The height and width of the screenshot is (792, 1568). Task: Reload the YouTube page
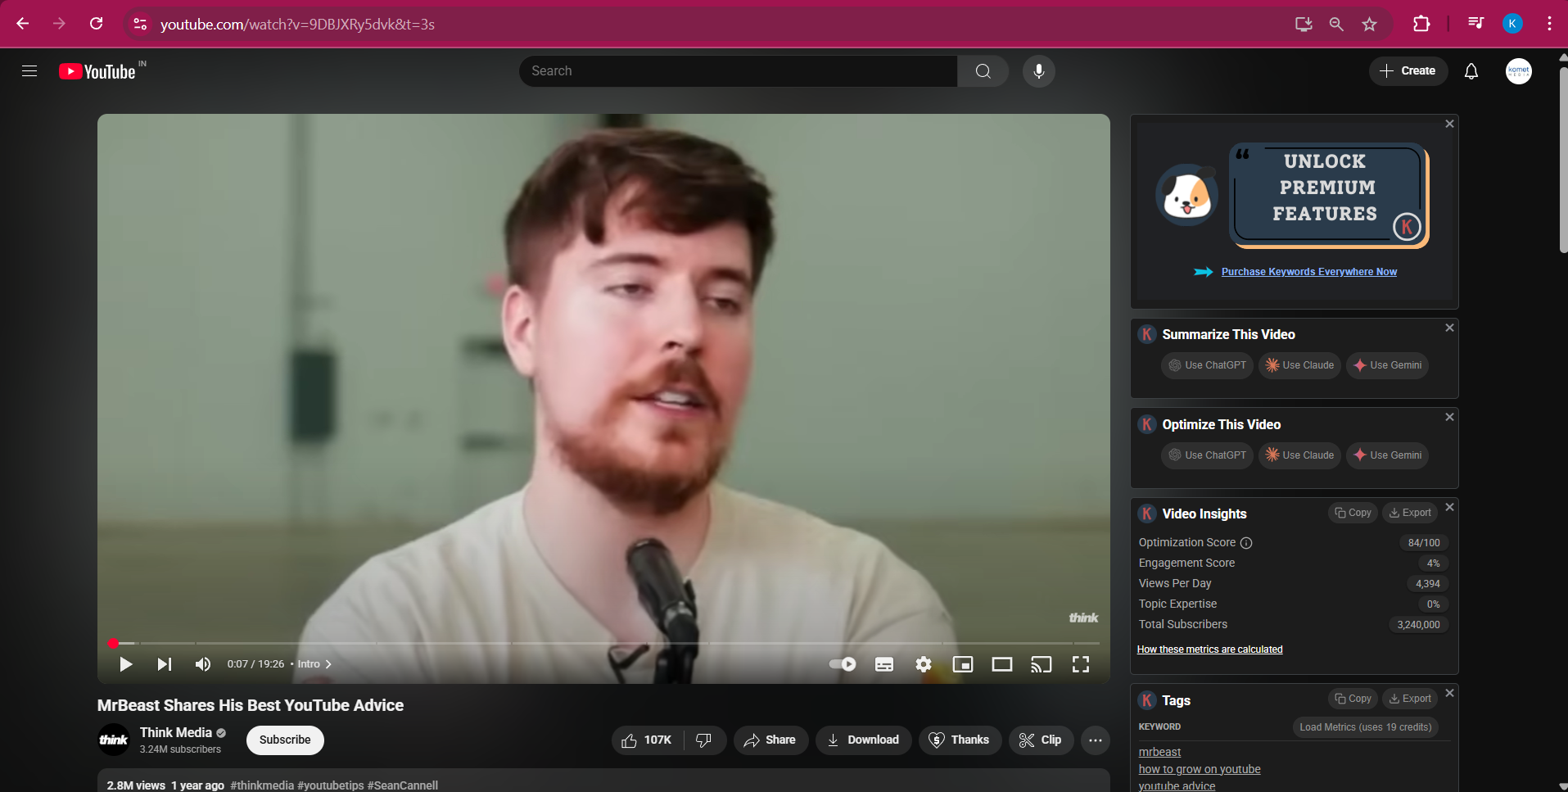(97, 24)
